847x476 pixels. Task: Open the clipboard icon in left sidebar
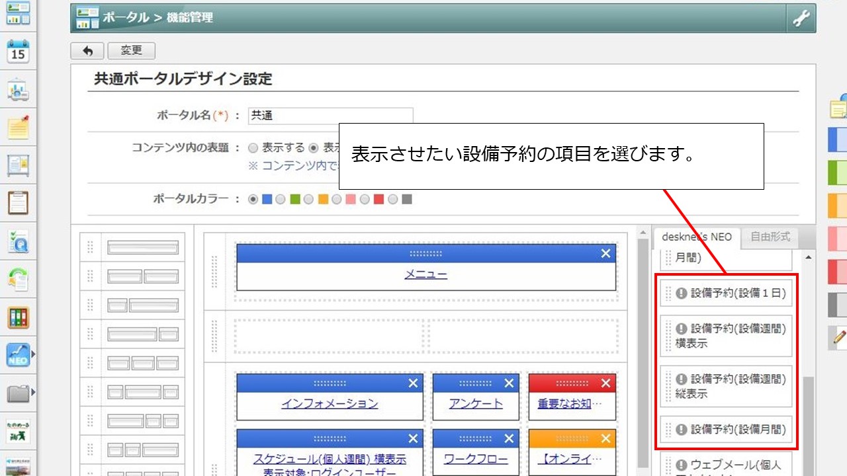pos(18,203)
